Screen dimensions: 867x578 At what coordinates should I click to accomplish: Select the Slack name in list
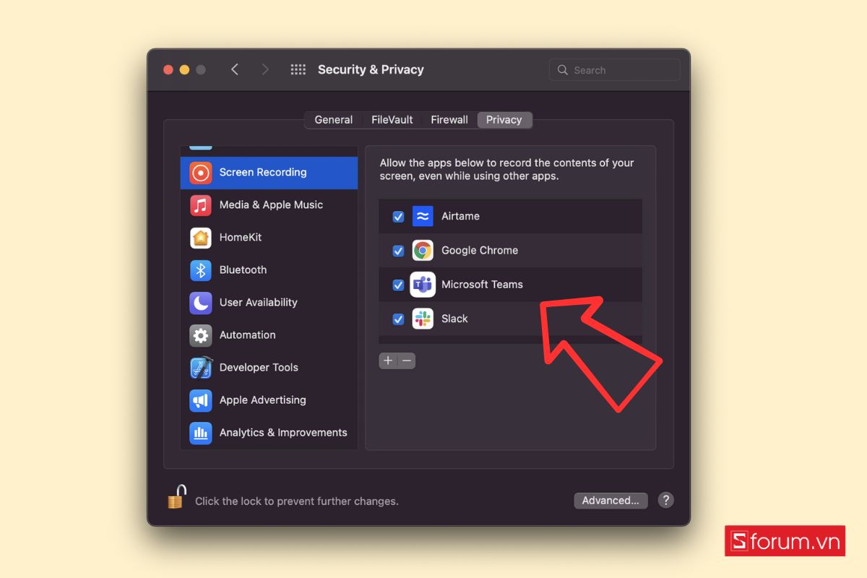tap(454, 319)
